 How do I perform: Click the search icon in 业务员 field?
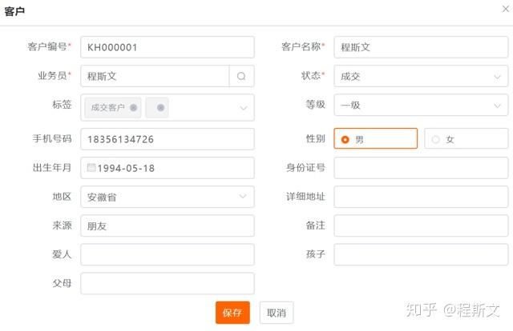[241, 77]
